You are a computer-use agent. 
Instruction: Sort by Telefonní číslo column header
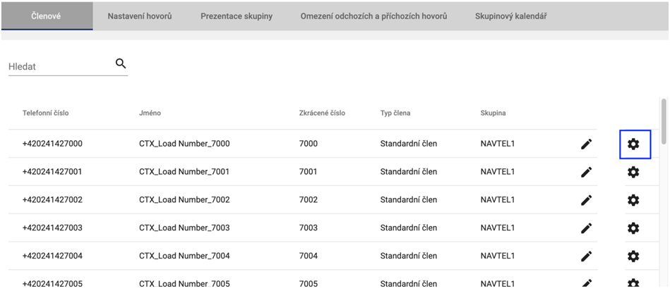click(45, 113)
